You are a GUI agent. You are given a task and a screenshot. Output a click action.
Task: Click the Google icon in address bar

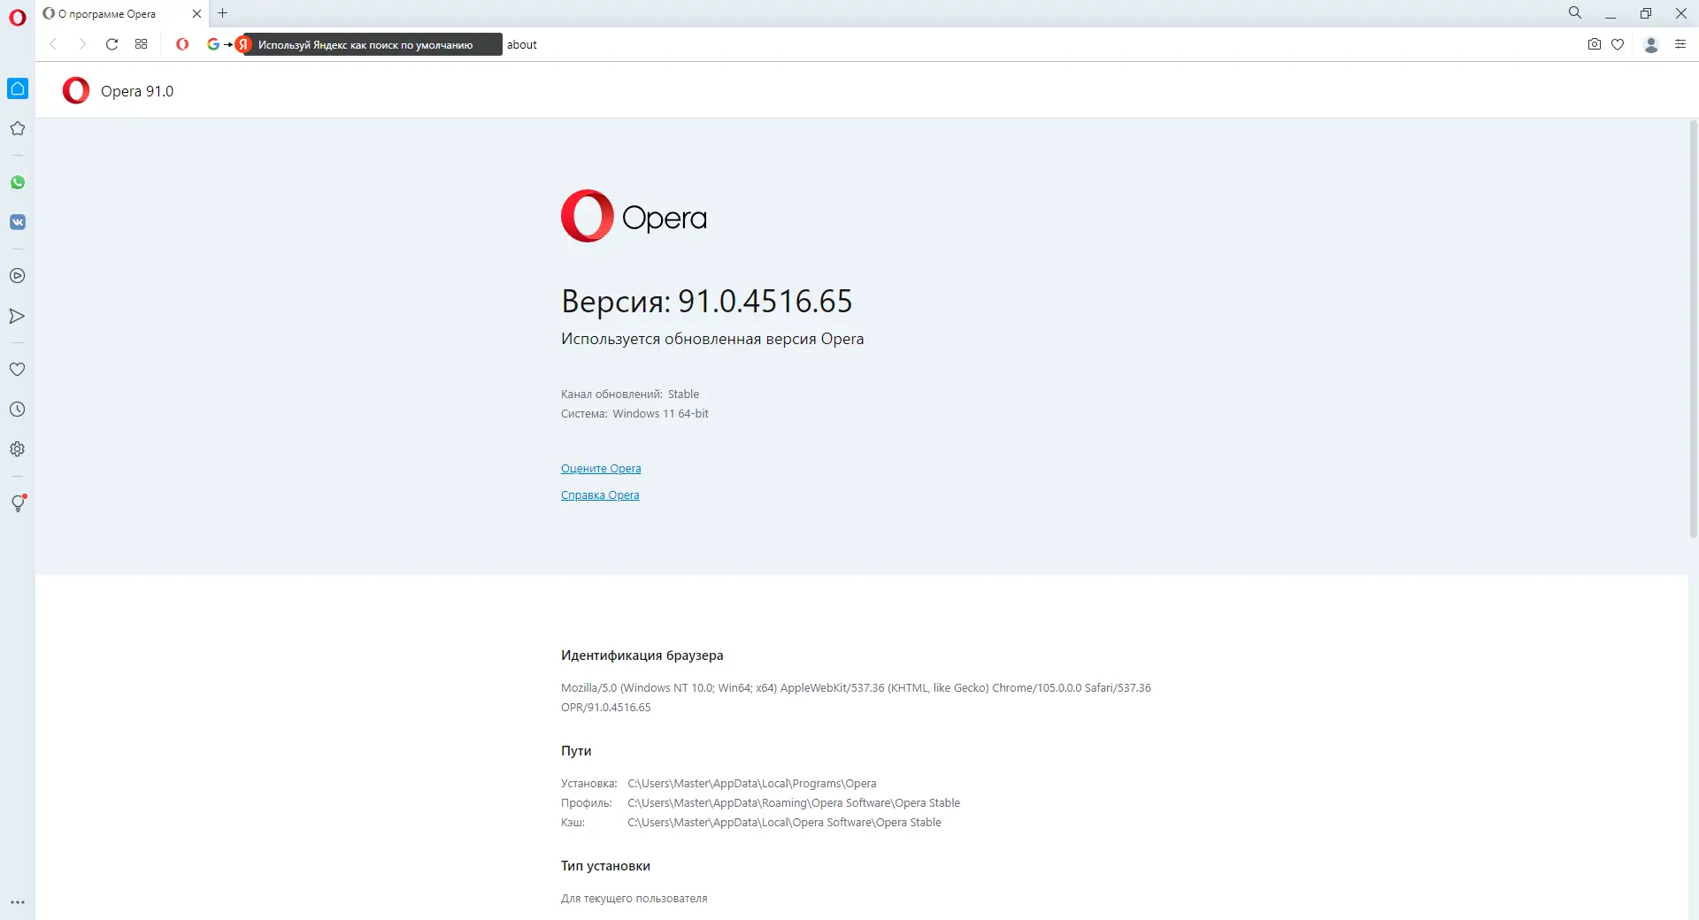(213, 44)
